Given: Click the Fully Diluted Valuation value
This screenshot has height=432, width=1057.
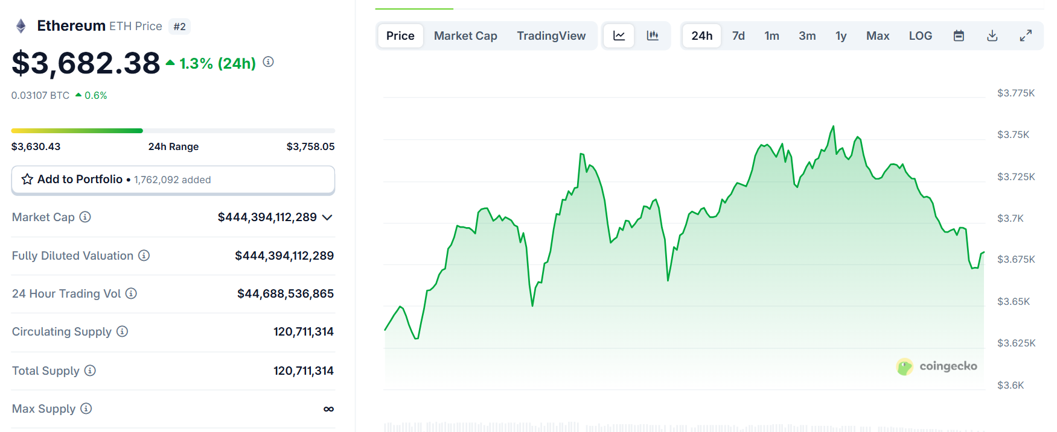Looking at the screenshot, I should [x=284, y=255].
